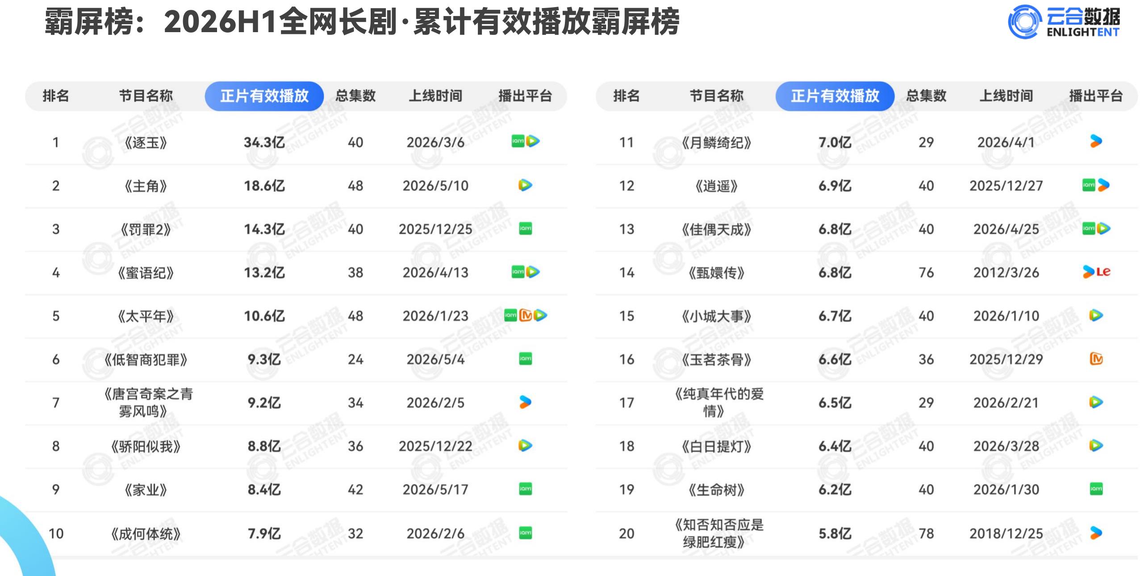This screenshot has width=1141, height=576.
Task: Click the value 18.6亿
Action: pos(264,186)
